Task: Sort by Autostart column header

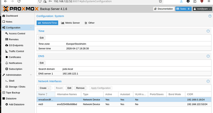Action: 126,94
